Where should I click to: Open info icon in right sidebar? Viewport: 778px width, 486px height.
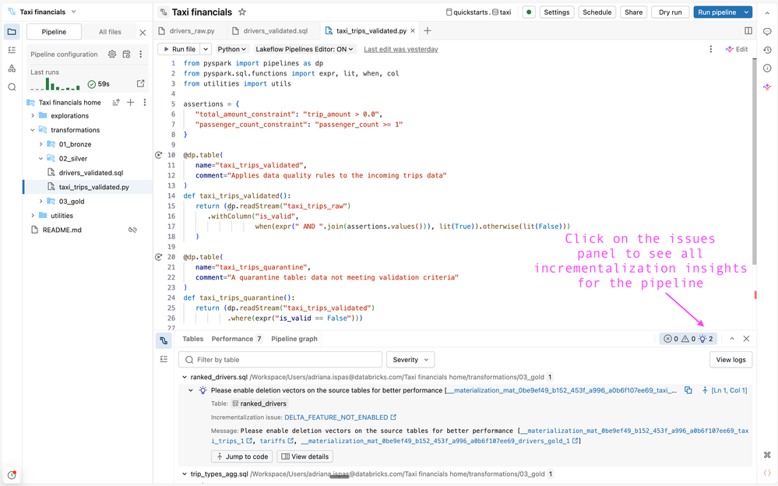click(x=767, y=68)
